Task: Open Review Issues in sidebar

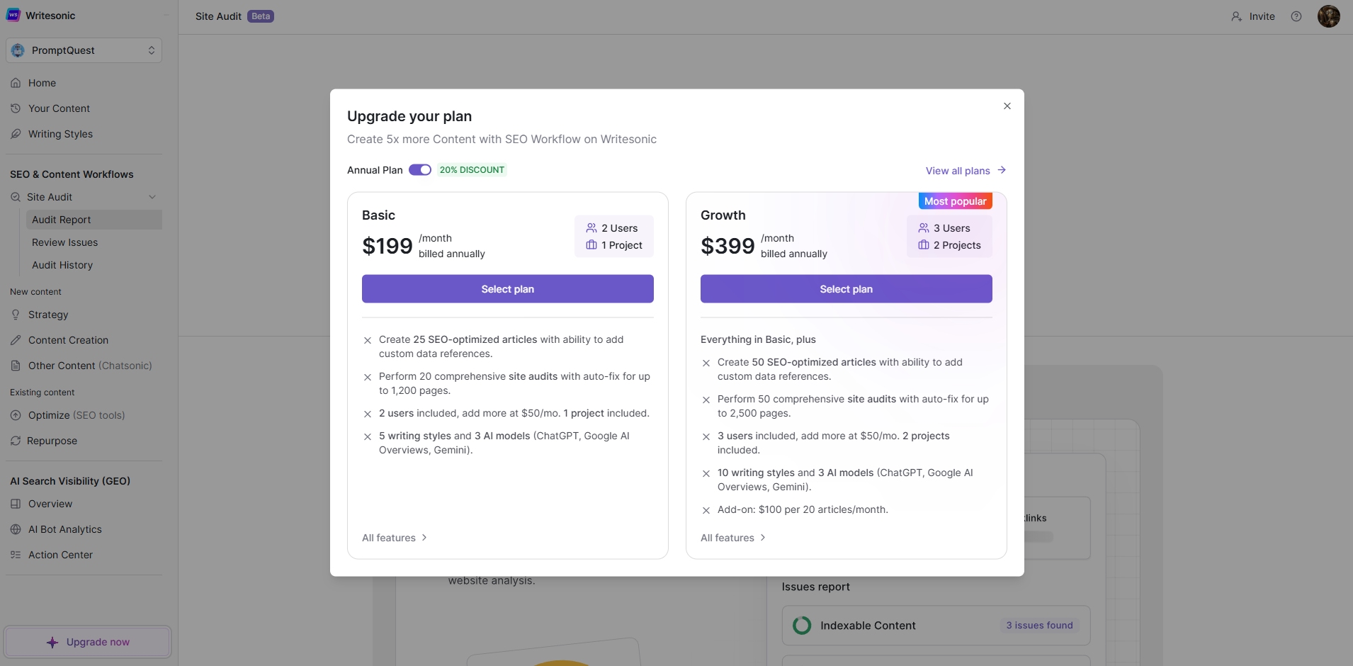Action: click(65, 242)
